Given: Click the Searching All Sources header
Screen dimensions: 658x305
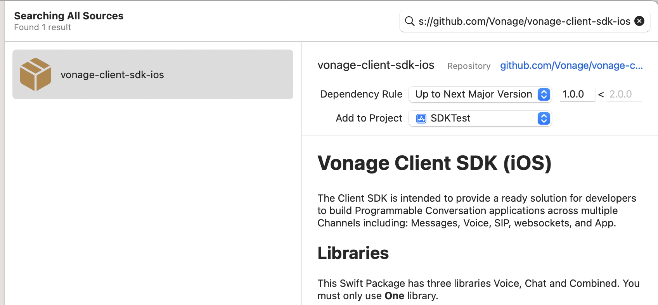Looking at the screenshot, I should tap(69, 16).
